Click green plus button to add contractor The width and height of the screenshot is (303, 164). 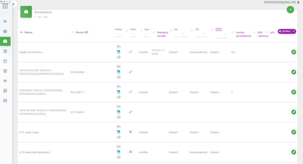290,10
